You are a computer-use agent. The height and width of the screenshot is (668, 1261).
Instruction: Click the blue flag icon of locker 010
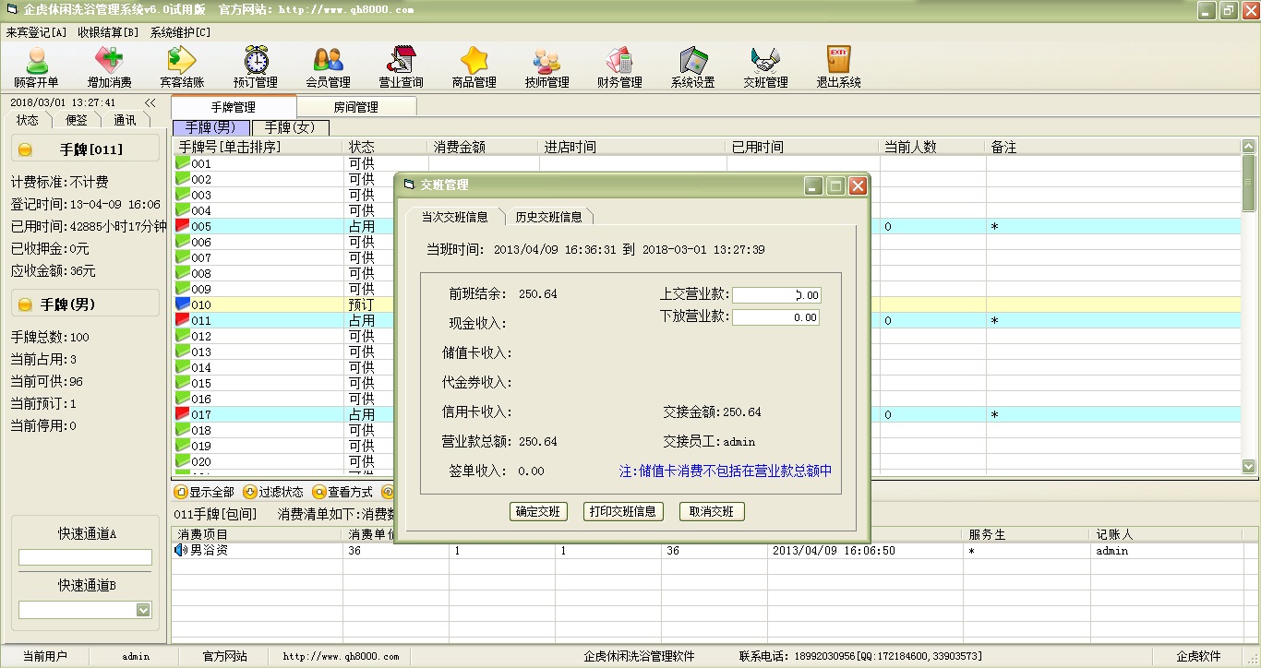[182, 304]
